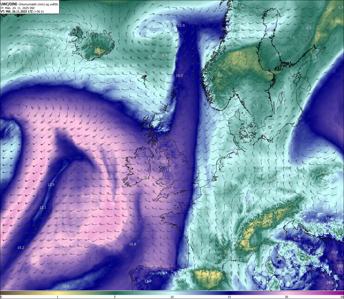Select the 10 tick on the color scale
The width and height of the screenshot is (344, 299).
coord(172,297)
